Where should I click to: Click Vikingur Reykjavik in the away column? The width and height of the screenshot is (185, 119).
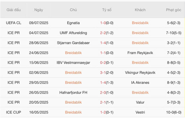tap(140, 73)
